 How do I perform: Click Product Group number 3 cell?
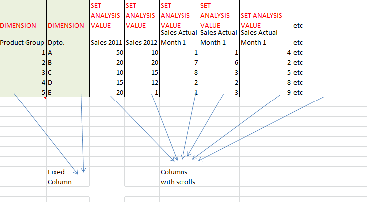coord(23,72)
